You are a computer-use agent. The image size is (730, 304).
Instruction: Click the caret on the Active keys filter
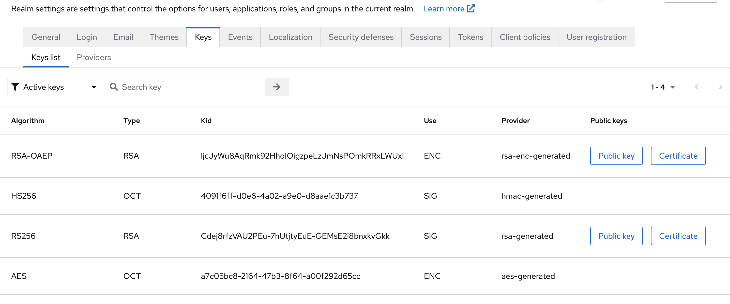tap(94, 87)
